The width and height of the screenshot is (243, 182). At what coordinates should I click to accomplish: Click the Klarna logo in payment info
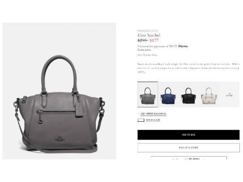click(x=183, y=46)
